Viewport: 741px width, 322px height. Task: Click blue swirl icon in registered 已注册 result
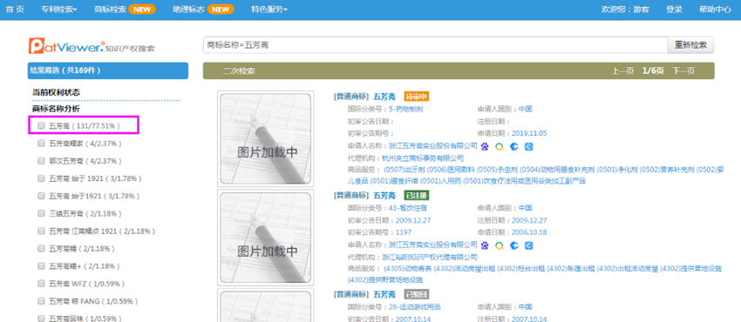(x=514, y=245)
